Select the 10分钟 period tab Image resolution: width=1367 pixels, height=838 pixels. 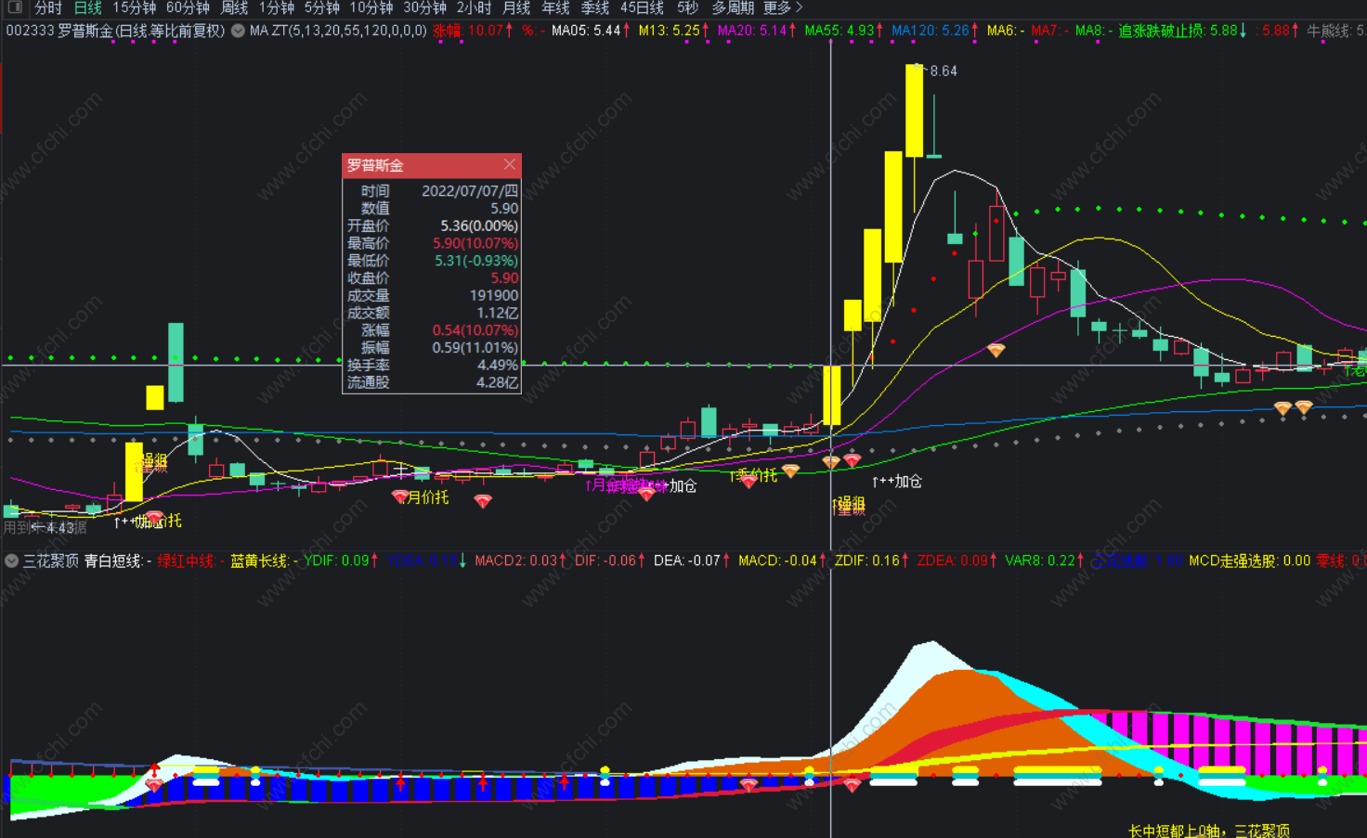click(371, 7)
